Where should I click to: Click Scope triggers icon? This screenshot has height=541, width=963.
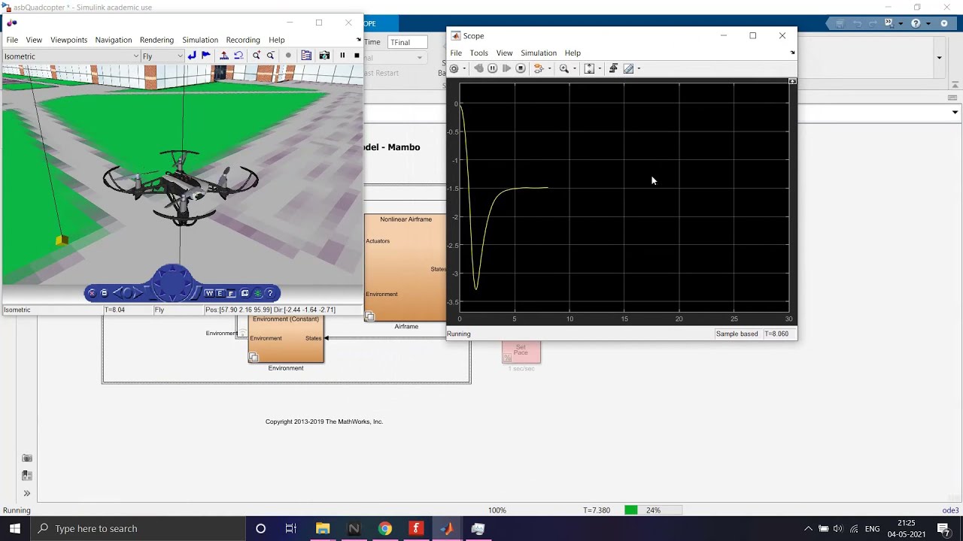(x=613, y=68)
